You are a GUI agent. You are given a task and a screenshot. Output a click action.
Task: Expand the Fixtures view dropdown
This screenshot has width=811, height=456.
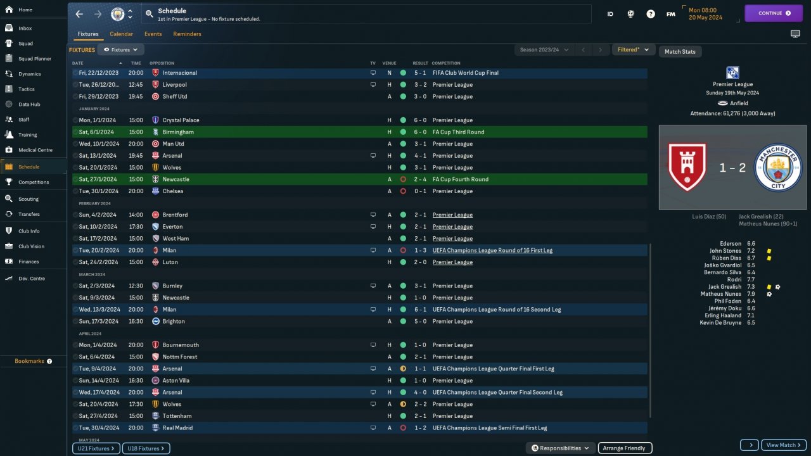click(x=121, y=49)
